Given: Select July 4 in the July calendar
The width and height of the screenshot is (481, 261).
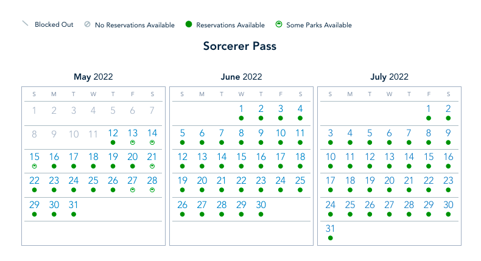Looking at the screenshot, I should point(350,133).
